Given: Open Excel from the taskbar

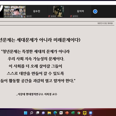Looking at the screenshot, I should point(73,113).
